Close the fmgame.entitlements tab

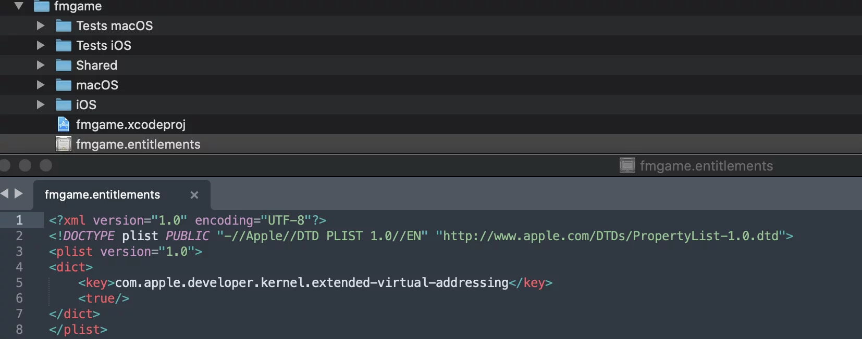(194, 195)
